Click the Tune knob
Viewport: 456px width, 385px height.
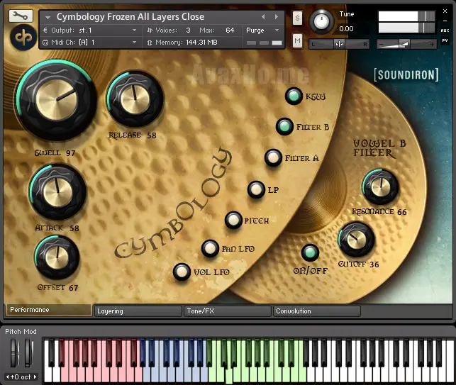(321, 21)
